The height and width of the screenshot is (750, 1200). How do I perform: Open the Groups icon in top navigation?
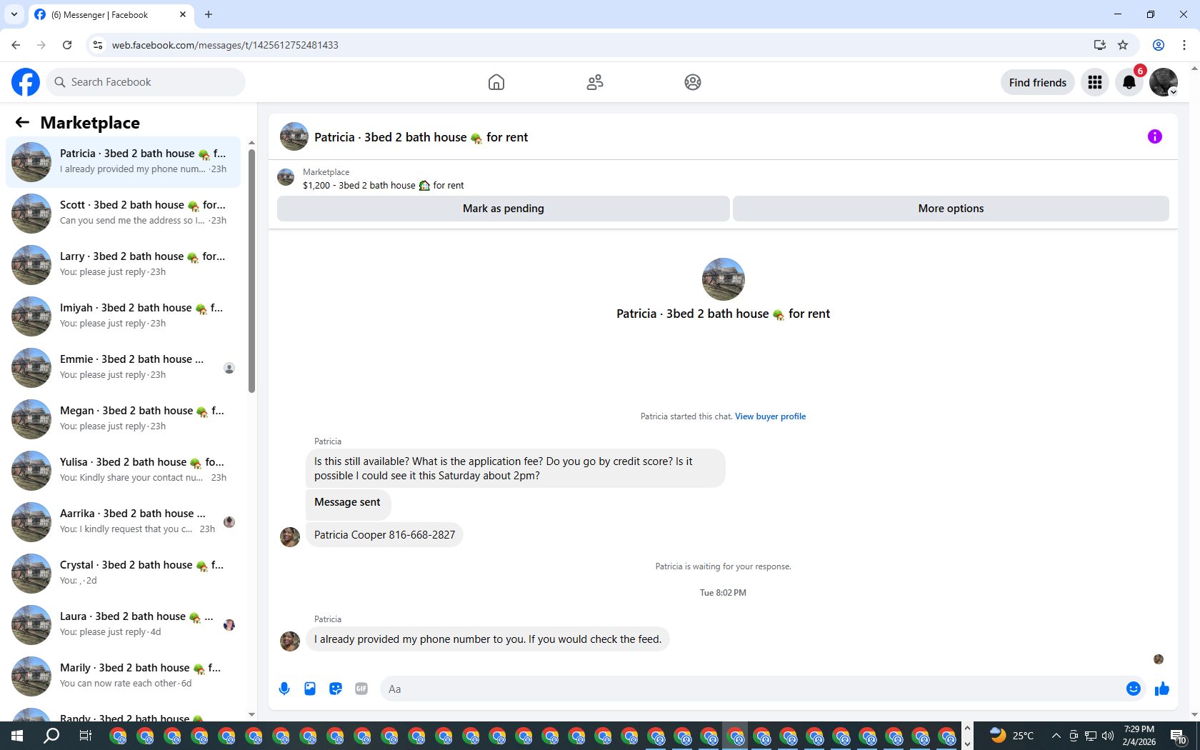(693, 82)
